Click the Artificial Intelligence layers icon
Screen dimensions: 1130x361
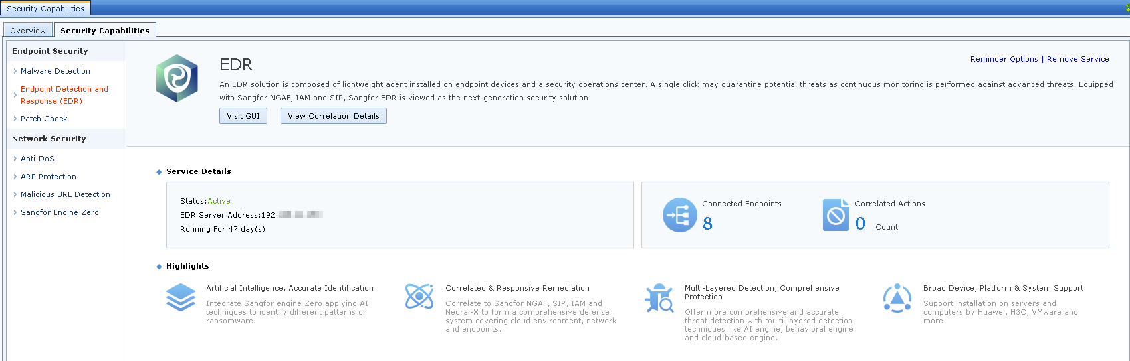(x=181, y=297)
